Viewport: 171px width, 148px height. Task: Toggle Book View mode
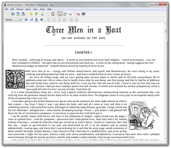tap(60, 14)
